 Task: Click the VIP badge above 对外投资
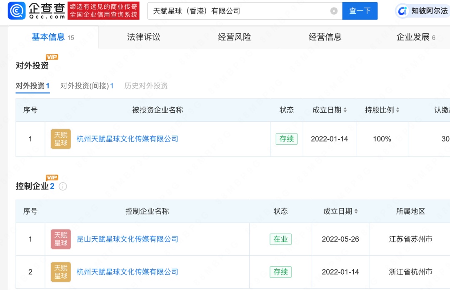[52, 57]
